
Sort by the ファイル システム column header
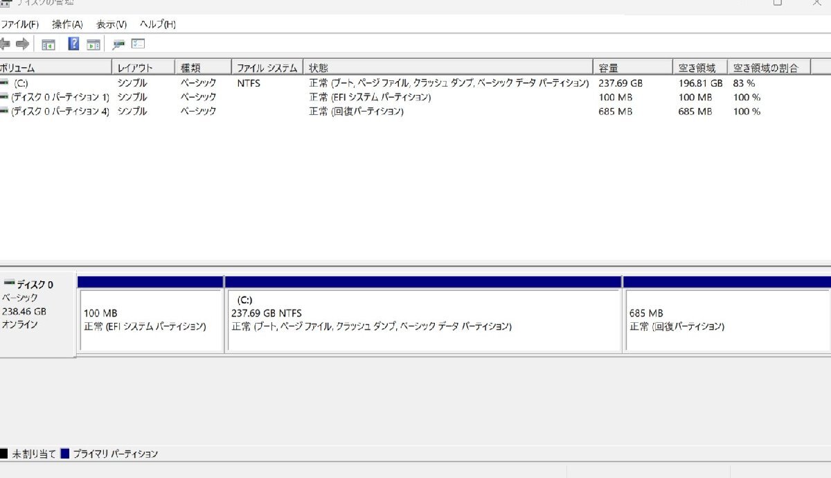pos(267,68)
